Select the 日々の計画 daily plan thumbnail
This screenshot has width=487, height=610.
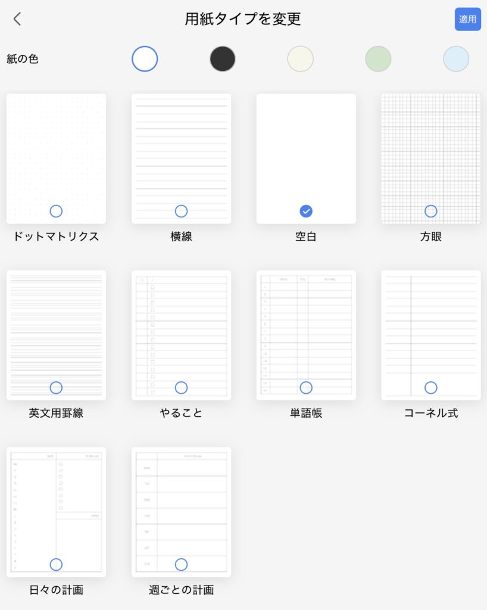56,511
